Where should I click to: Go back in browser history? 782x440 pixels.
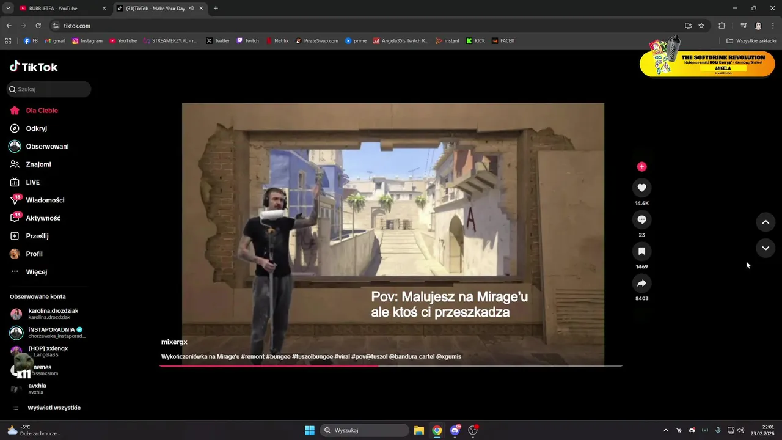[x=9, y=26]
